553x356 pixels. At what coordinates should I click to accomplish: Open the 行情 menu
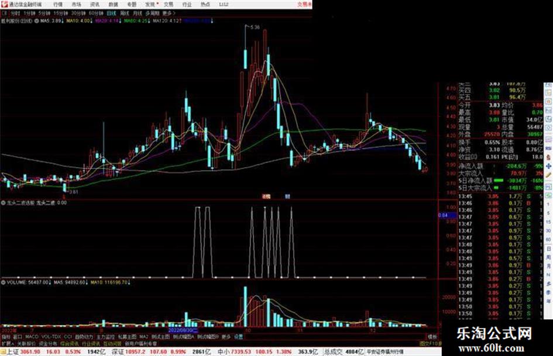[58, 5]
